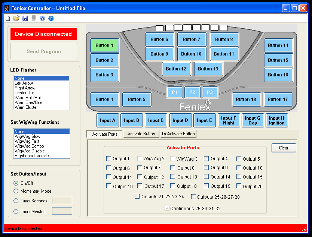Select Input A button
The height and width of the screenshot is (237, 312).
point(108,120)
